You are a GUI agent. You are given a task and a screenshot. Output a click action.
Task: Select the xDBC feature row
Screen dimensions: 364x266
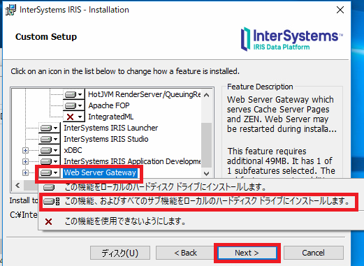pos(73,150)
